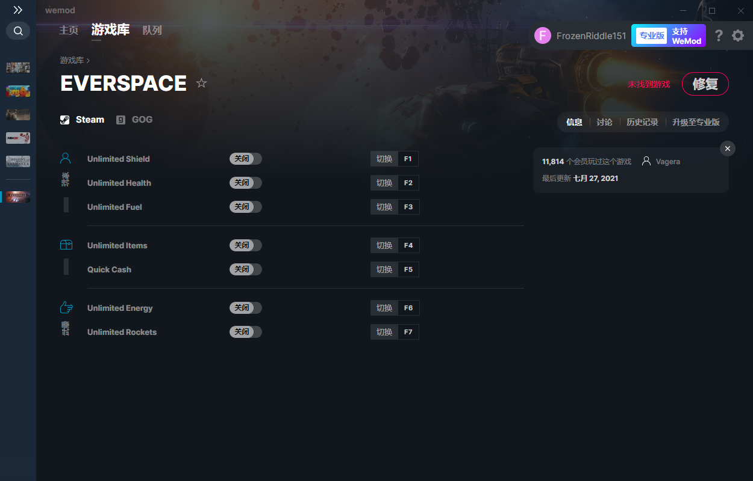
Task: Click the 升级至专业版 upgrade tab
Action: coord(696,122)
